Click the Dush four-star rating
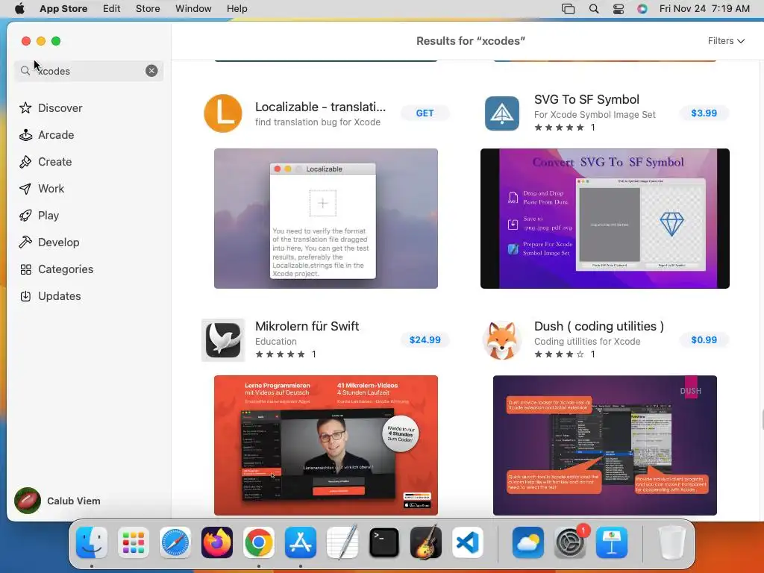The height and width of the screenshot is (573, 764). [559, 354]
